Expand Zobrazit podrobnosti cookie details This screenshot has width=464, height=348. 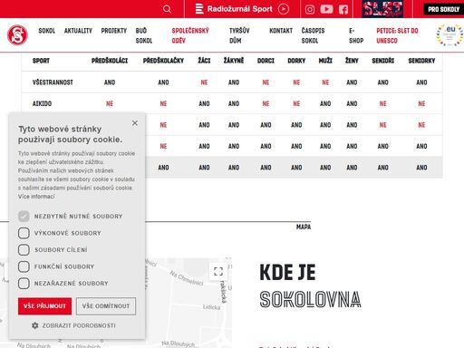73,325
